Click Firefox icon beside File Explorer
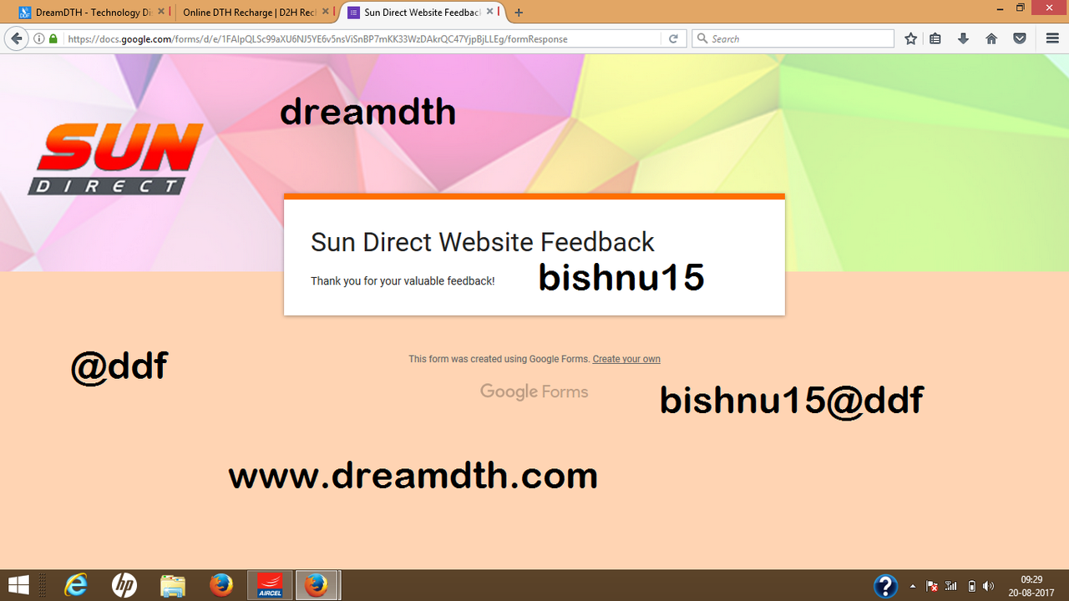This screenshot has height=601, width=1069. [x=221, y=586]
